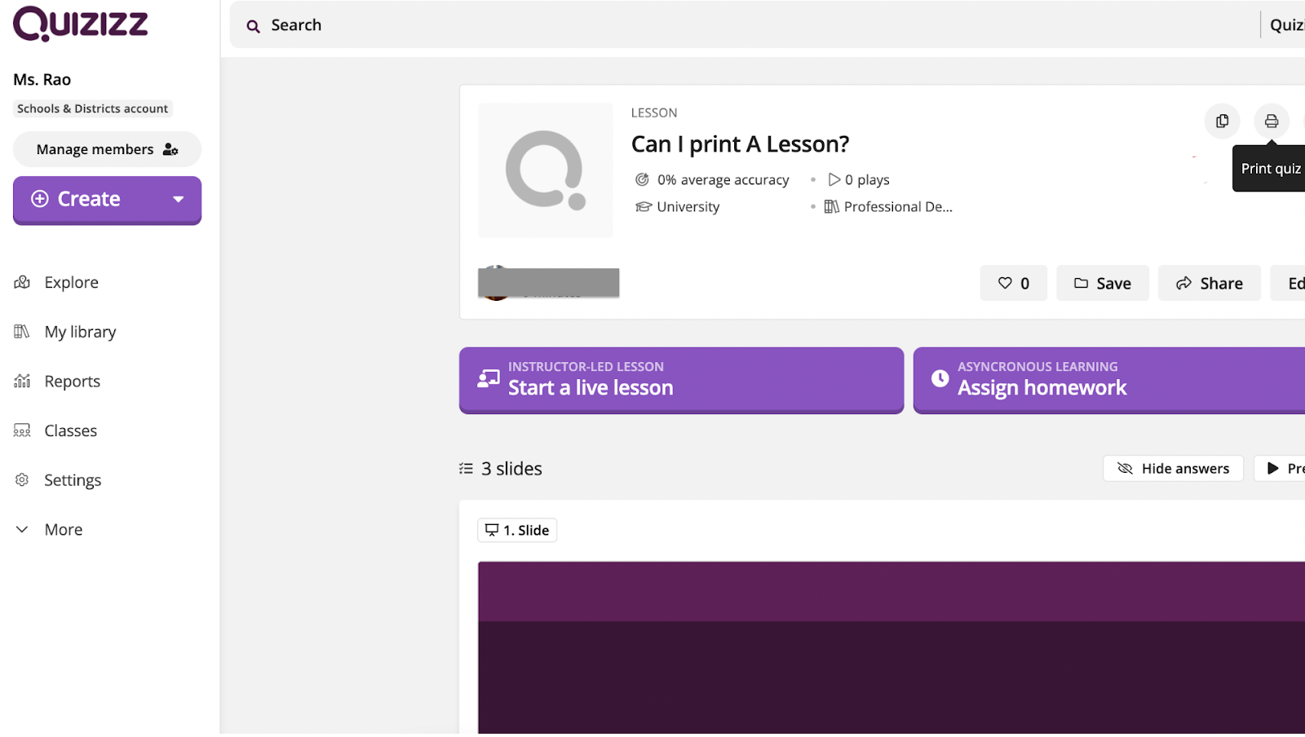
Task: Focus the Search input field
Action: (734, 25)
